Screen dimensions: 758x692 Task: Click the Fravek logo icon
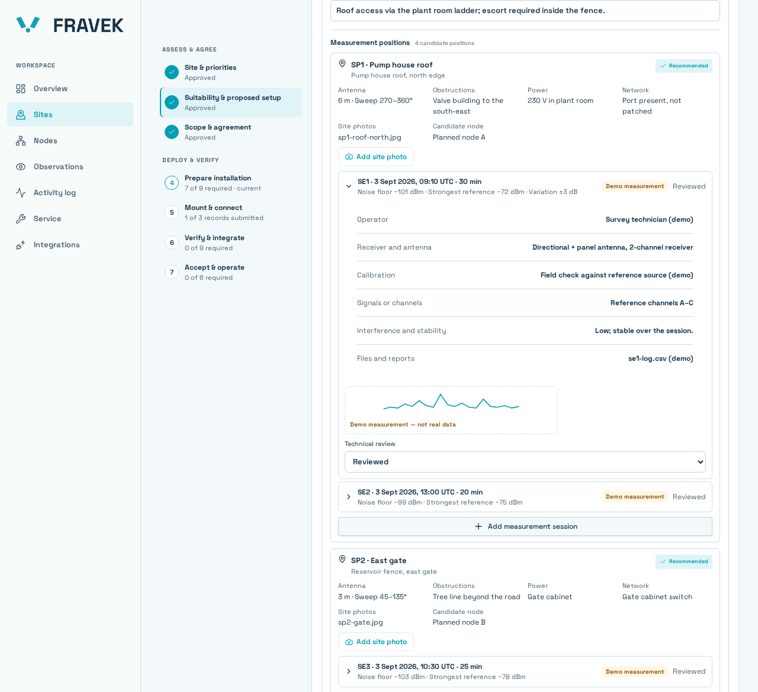28,24
